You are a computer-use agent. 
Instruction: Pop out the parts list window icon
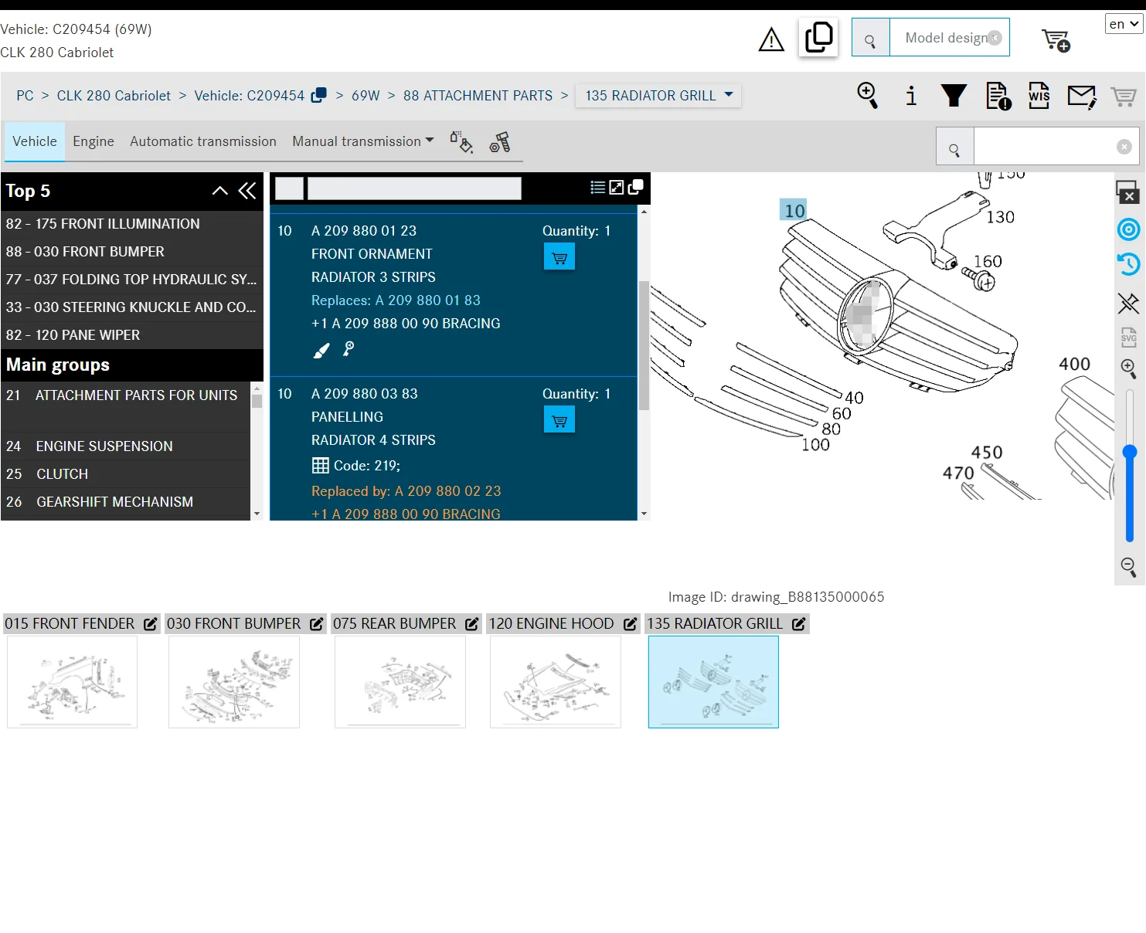click(x=636, y=187)
